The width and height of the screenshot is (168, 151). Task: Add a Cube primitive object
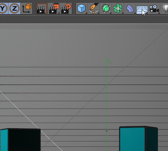(x=82, y=8)
